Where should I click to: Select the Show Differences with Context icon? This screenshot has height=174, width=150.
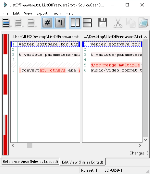(32, 23)
